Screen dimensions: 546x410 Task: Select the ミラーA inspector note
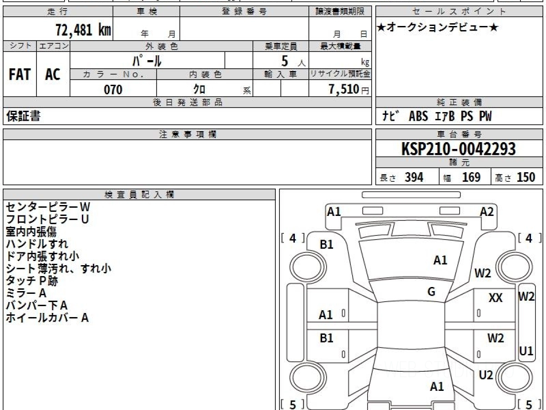[26, 293]
